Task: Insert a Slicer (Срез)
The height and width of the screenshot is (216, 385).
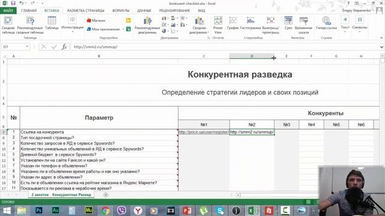Action: tap(288, 23)
